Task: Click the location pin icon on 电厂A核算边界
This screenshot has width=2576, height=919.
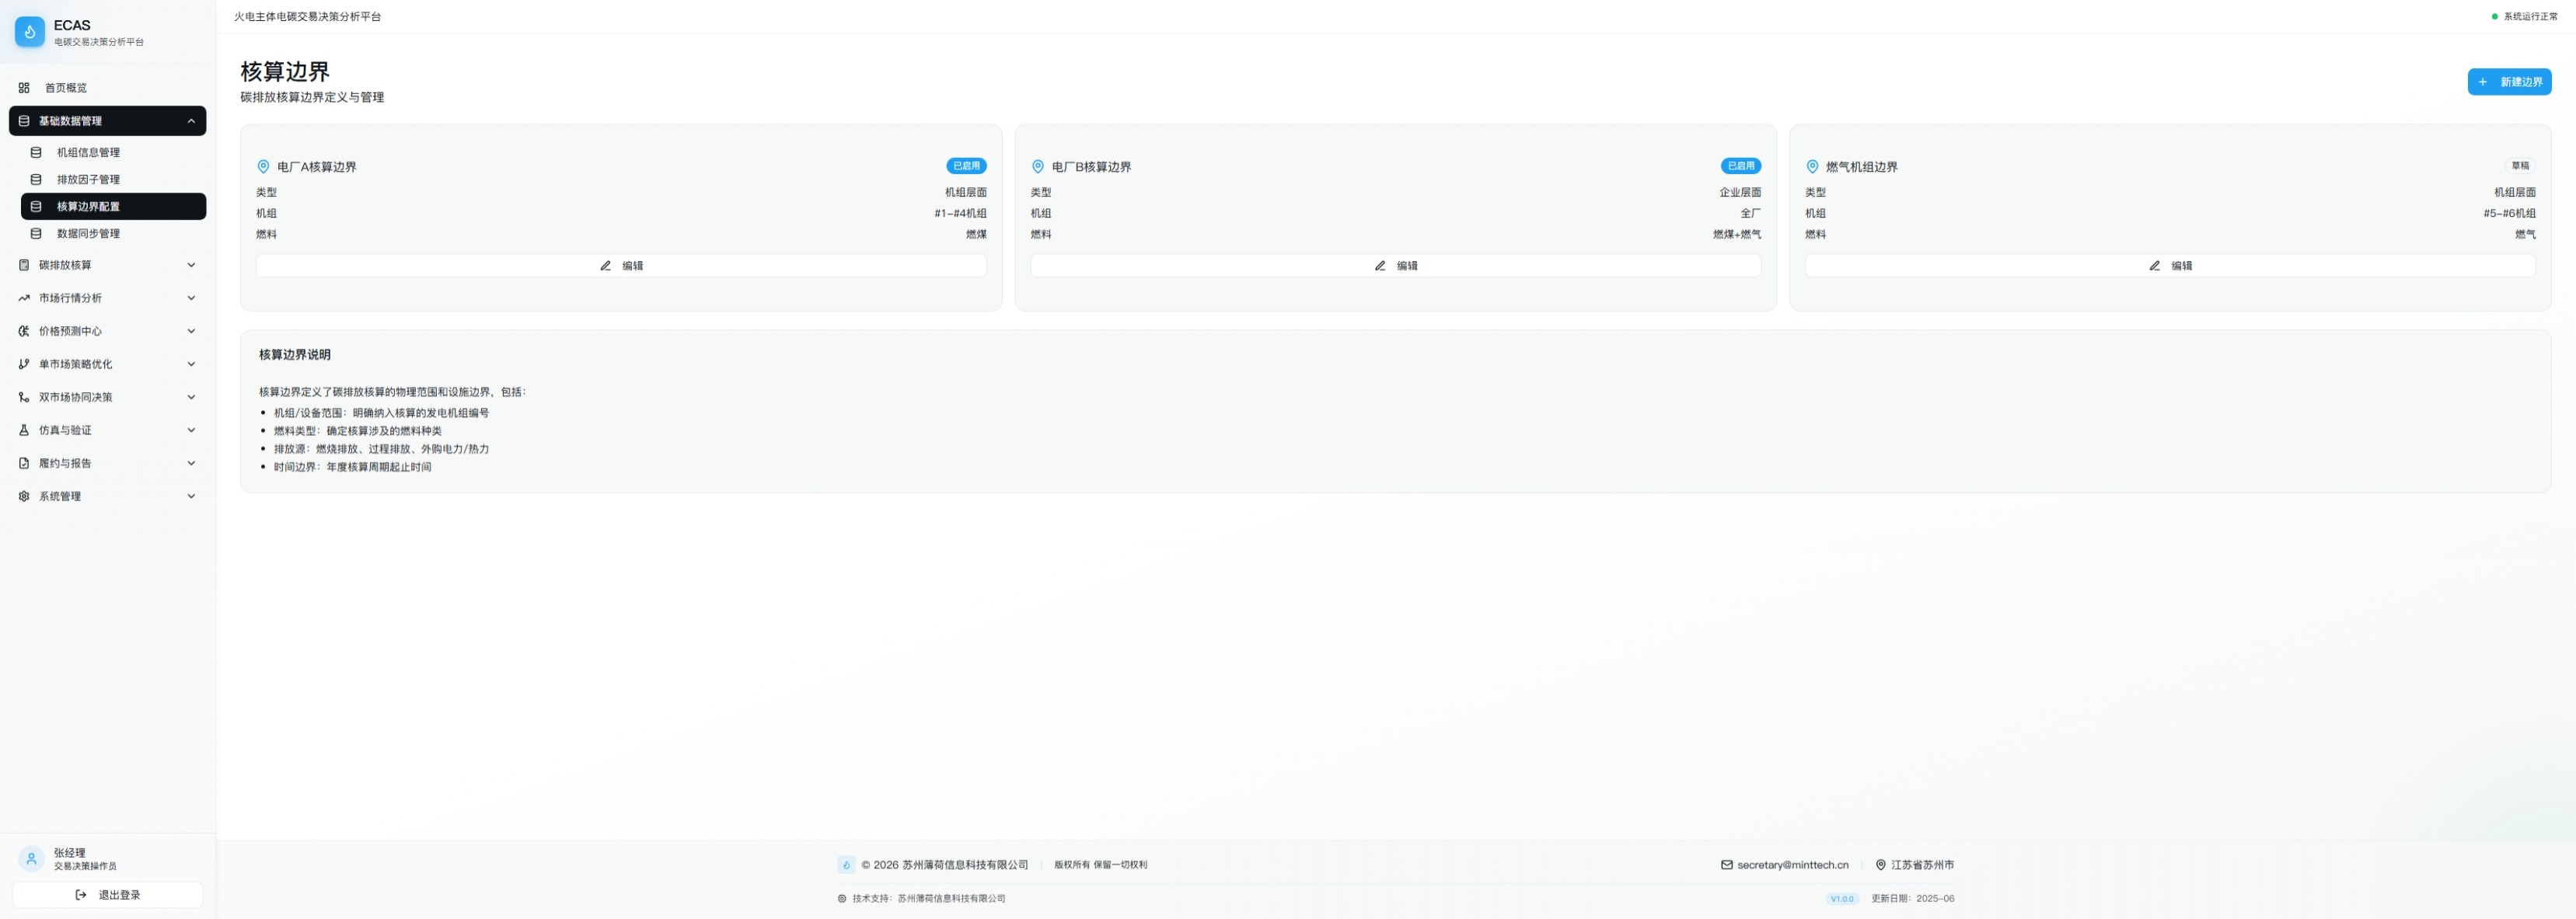Action: (x=263, y=167)
